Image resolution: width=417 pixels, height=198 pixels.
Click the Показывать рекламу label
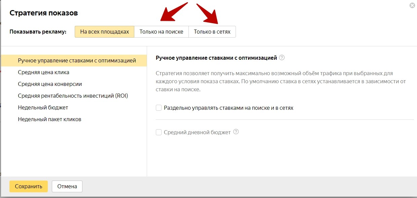pyautogui.click(x=38, y=32)
